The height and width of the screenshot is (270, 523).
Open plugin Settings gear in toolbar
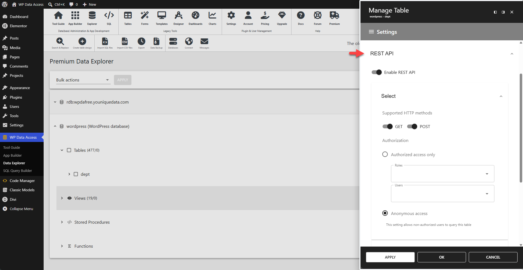(231, 18)
